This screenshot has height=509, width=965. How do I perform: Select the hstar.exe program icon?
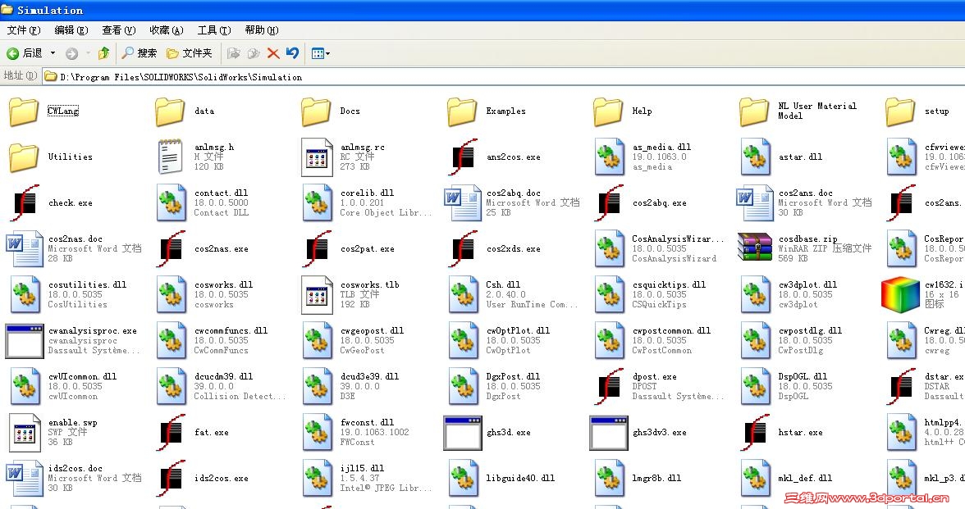click(x=755, y=432)
